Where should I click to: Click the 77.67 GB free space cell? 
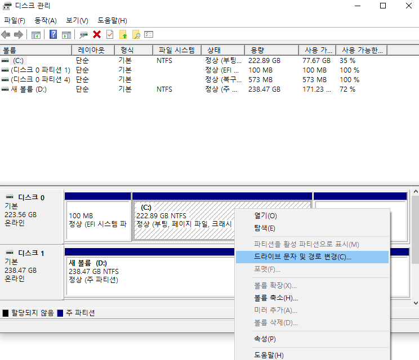coord(317,61)
